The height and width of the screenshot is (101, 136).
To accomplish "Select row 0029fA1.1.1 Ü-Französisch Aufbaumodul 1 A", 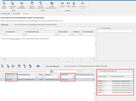I will (115, 83).
